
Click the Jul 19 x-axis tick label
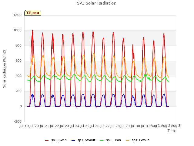[x=24, y=126]
